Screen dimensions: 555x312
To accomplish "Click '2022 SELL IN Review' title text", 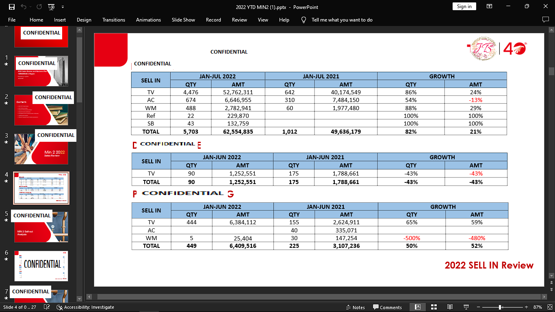I will point(489,265).
